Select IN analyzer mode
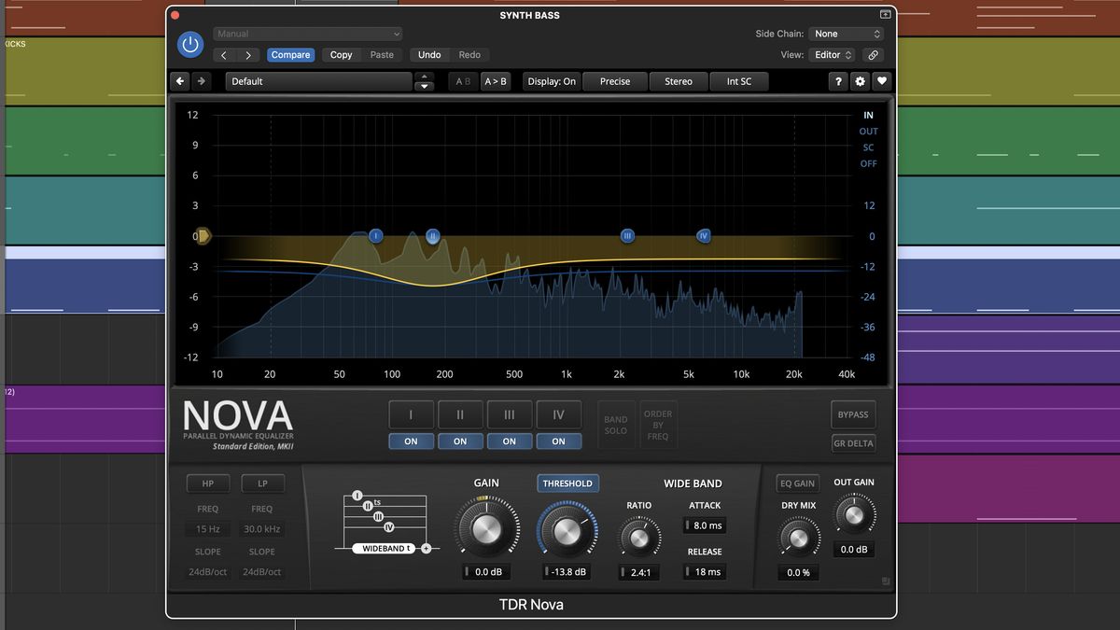Viewport: 1120px width, 630px height. pos(869,116)
